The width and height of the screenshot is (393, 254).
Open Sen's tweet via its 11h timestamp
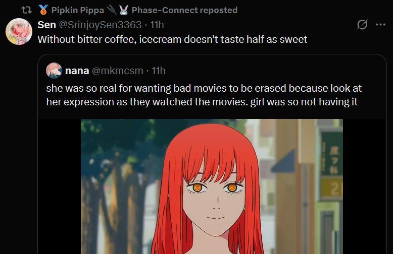pos(157,25)
